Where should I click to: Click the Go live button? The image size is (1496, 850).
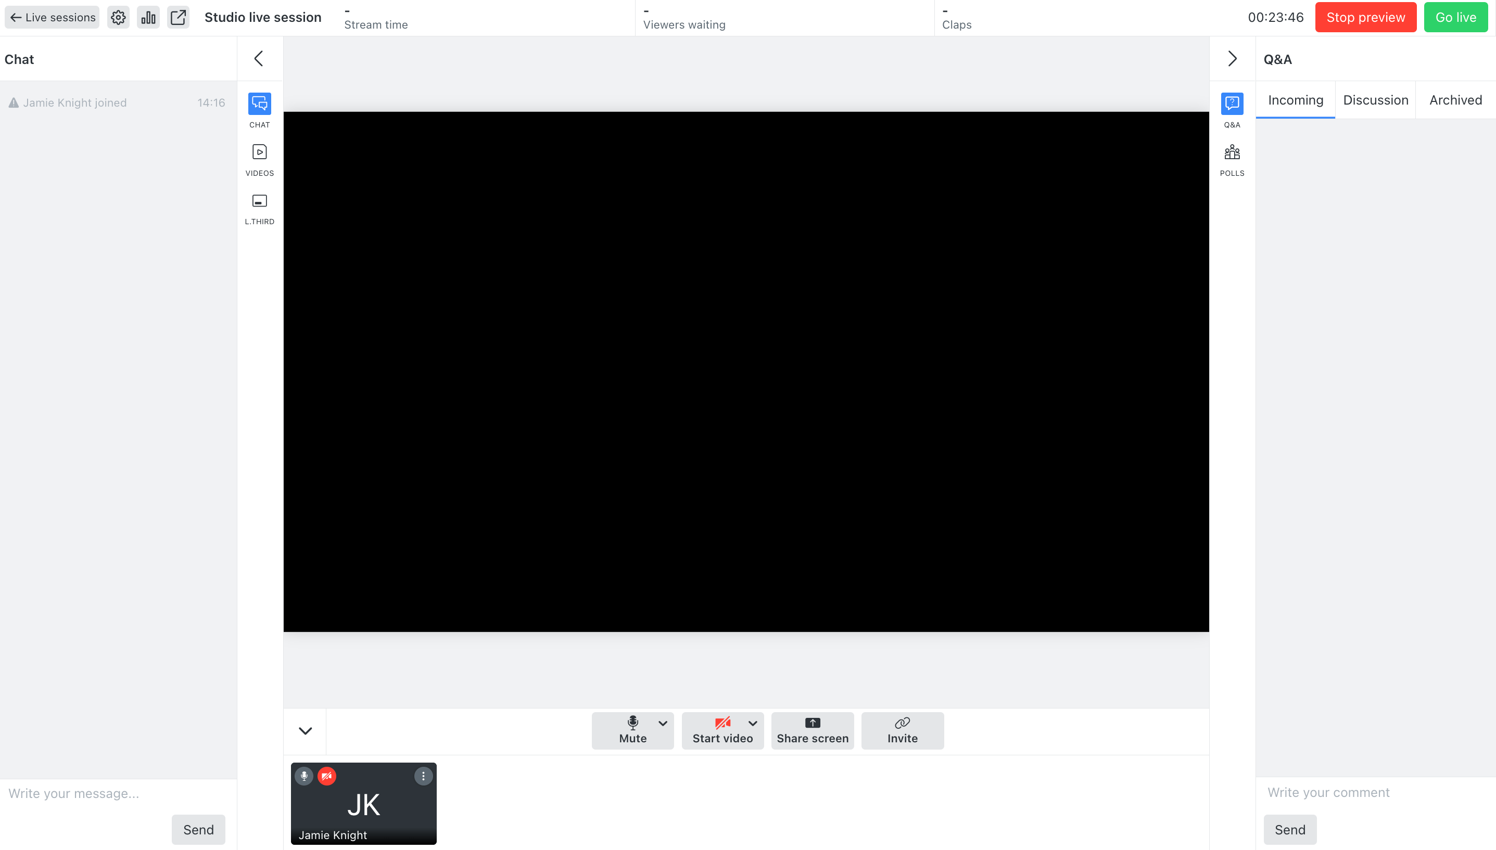coord(1456,17)
